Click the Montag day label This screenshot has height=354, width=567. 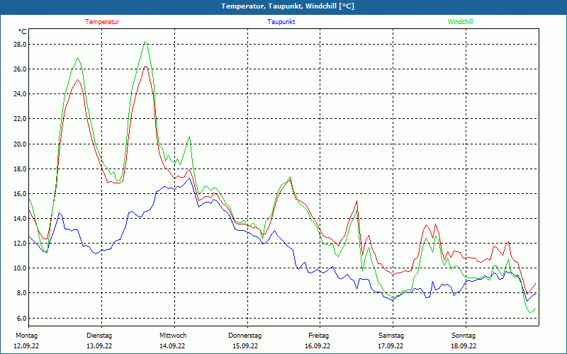coord(26,335)
